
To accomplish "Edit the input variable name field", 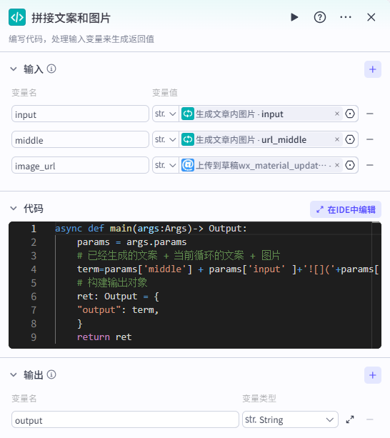I will [80, 114].
